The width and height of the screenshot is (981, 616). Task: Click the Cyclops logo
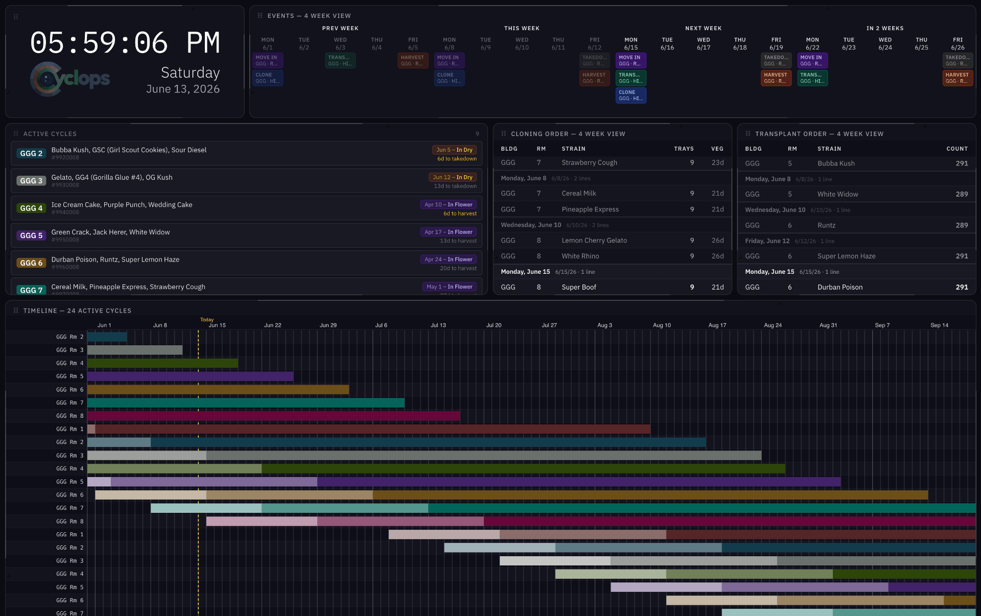click(70, 79)
